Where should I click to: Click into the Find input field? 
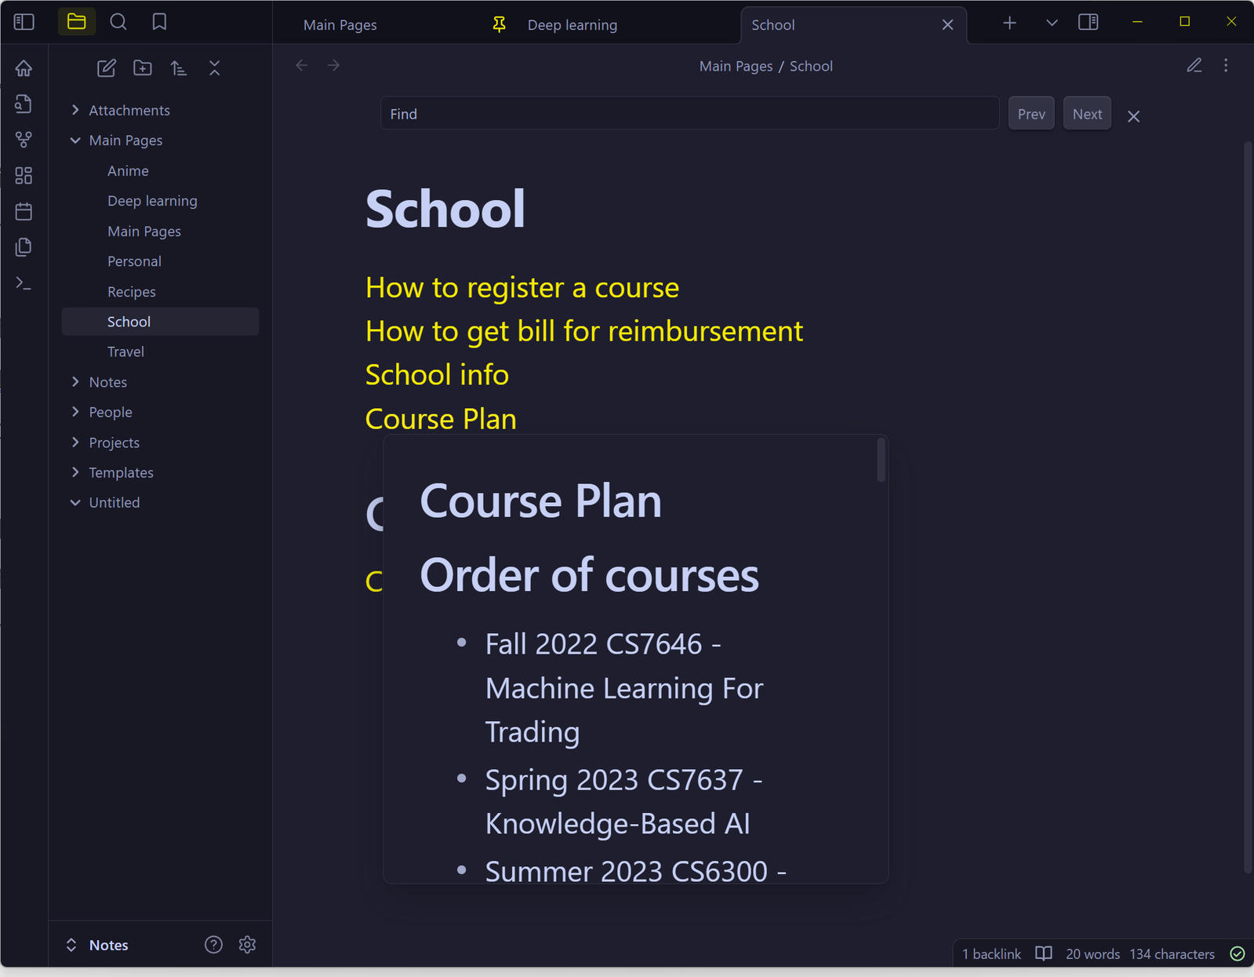pos(689,114)
